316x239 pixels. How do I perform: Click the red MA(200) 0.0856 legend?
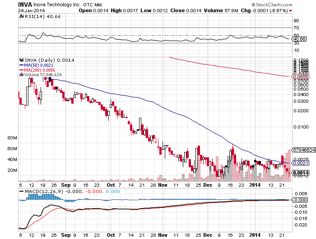point(37,70)
